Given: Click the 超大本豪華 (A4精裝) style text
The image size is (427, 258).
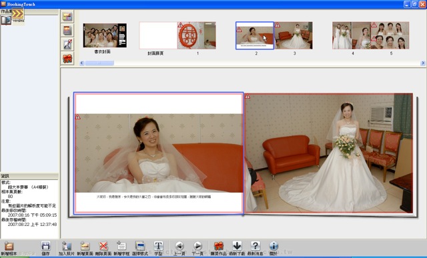Looking at the screenshot, I should pos(28,187).
